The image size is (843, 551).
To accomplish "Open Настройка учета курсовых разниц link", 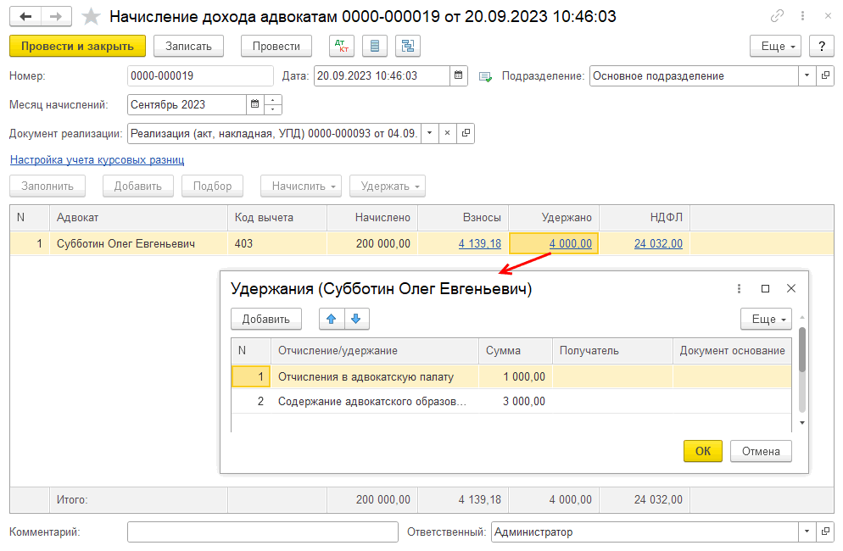I will [97, 159].
